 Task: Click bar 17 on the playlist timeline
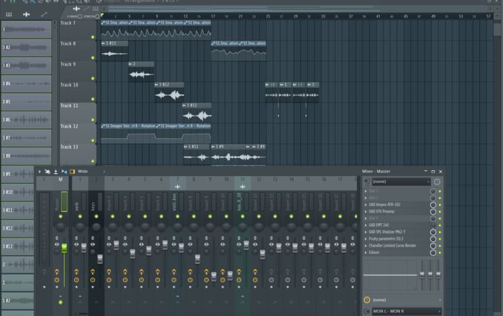[213, 16]
